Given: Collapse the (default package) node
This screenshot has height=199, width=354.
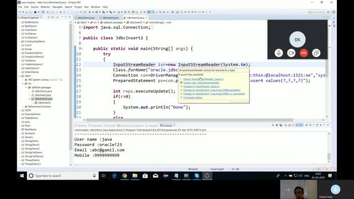Looking at the screenshot, I should [x=26, y=87].
